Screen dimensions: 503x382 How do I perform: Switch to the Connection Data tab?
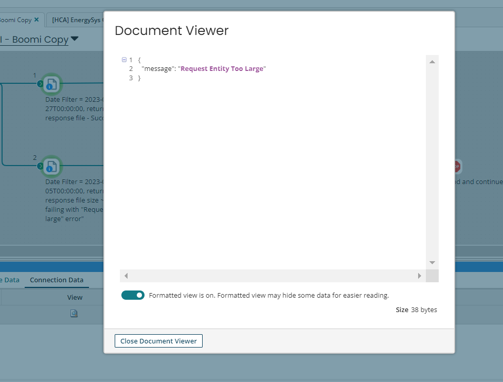[x=56, y=280]
